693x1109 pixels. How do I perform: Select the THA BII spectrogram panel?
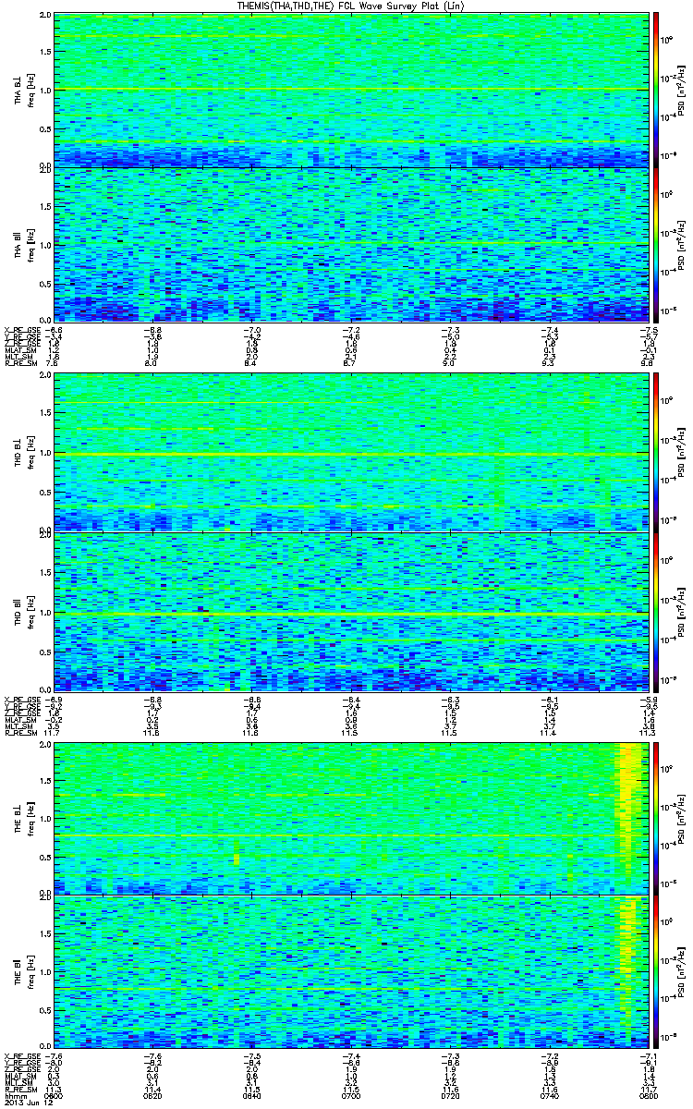(350, 244)
